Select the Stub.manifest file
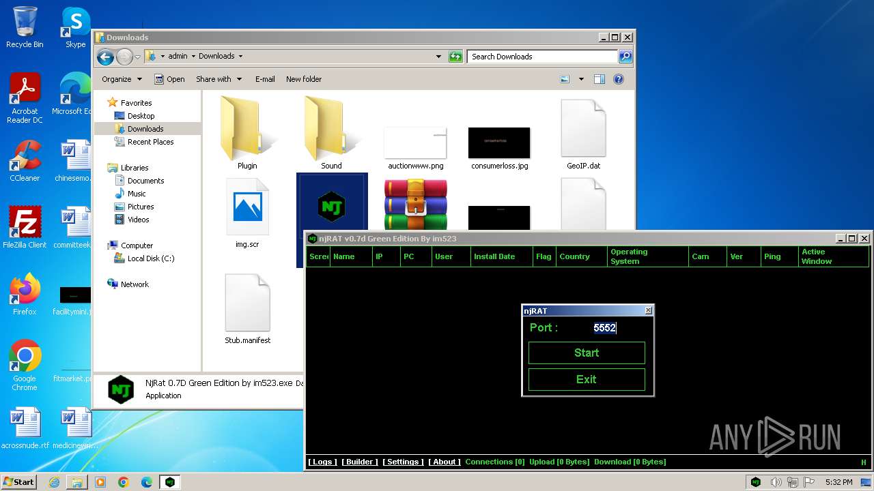 click(247, 308)
